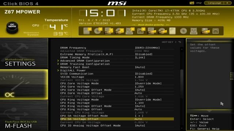
Task: Select the CPU Core Voltage 1.250 field
Action: click(x=139, y=87)
